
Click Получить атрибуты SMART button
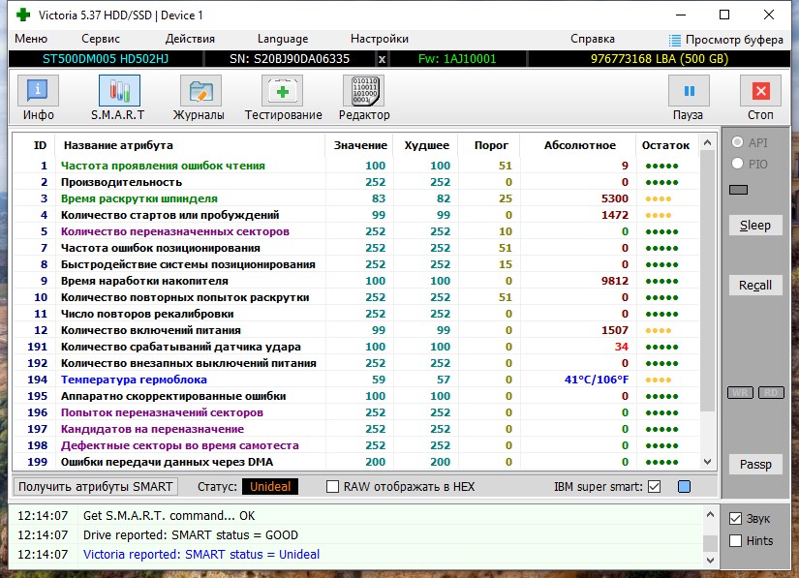tap(95, 487)
